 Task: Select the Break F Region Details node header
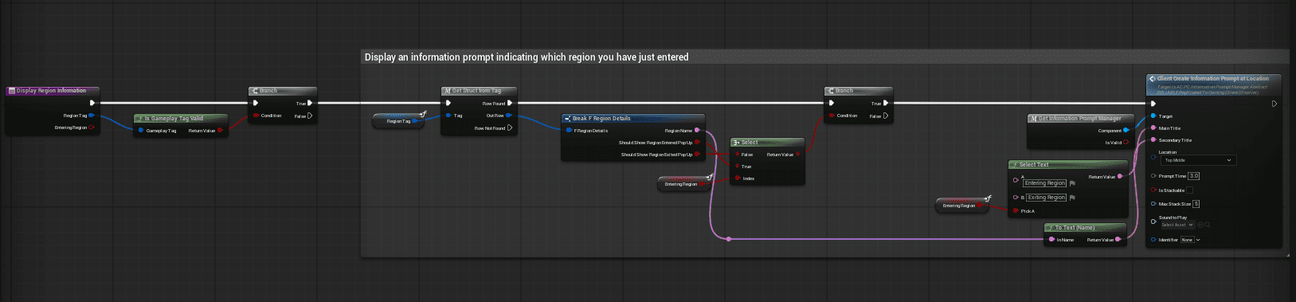(x=633, y=118)
